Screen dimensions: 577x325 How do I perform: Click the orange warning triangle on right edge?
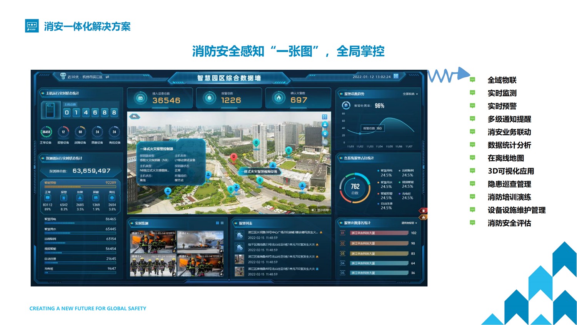tap(423, 218)
